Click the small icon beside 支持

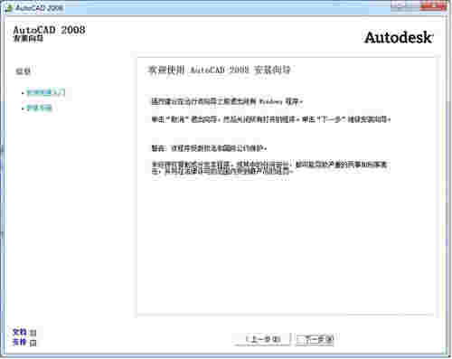[33, 343]
